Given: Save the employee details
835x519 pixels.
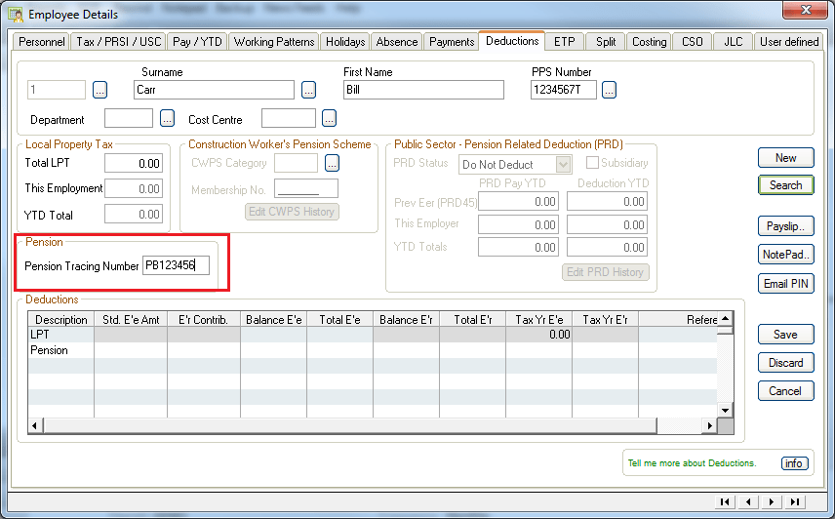Looking at the screenshot, I should [x=786, y=335].
